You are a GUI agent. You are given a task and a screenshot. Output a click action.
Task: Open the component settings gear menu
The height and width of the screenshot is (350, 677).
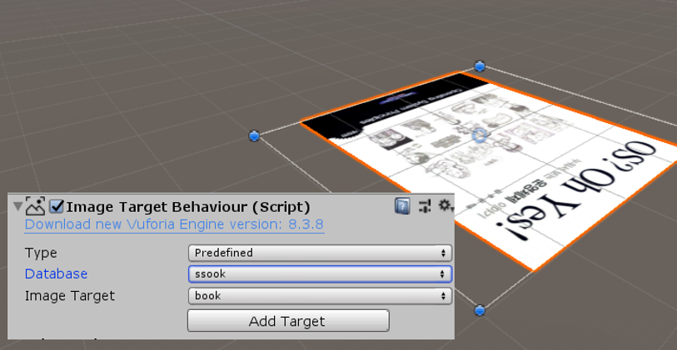click(446, 205)
